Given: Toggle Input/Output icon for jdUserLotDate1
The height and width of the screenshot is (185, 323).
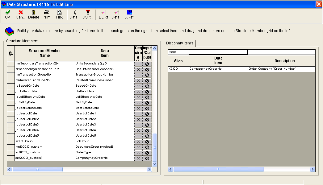Looking at the screenshot, I should pyautogui.click(x=147, y=114).
